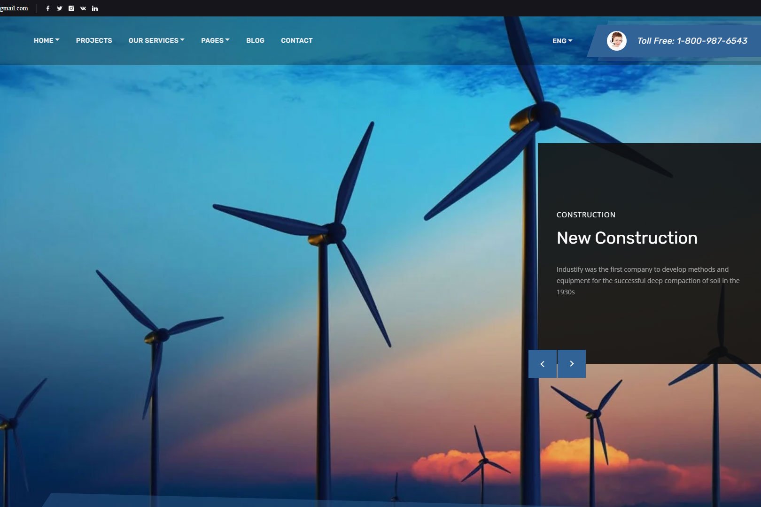Expand the PAGES dropdown menu

215,40
